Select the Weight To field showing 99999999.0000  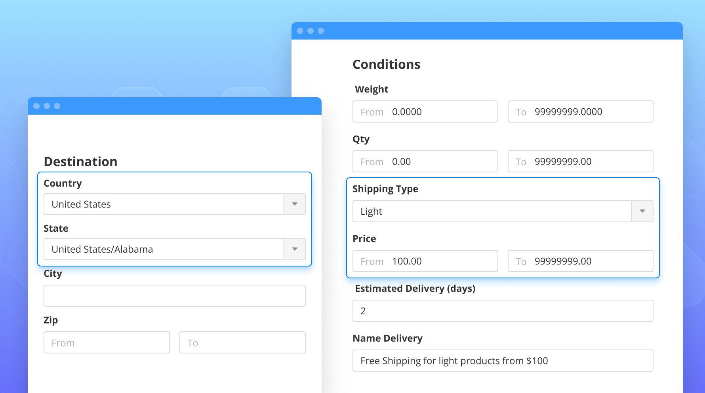point(580,111)
